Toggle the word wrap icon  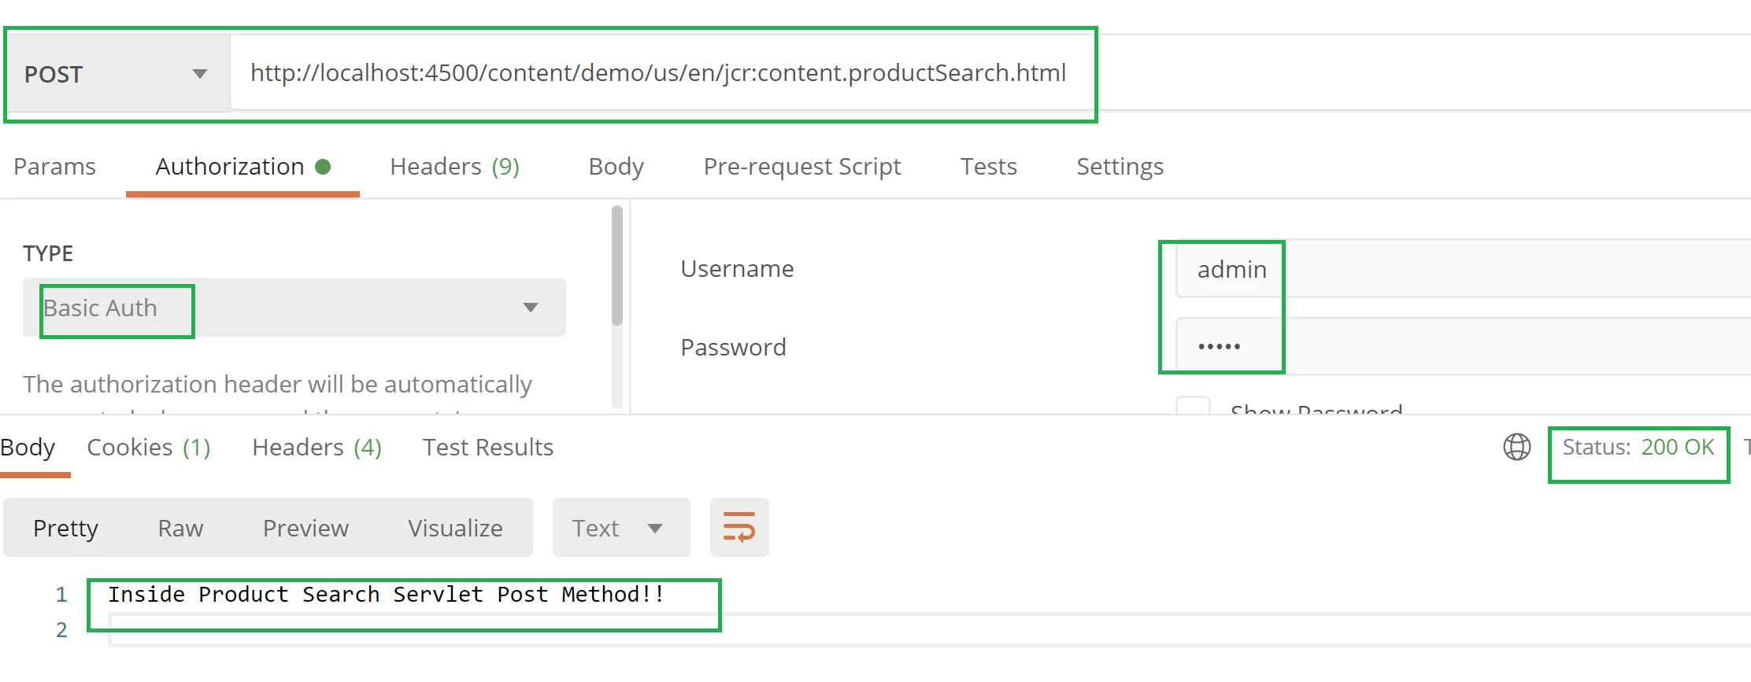click(739, 528)
